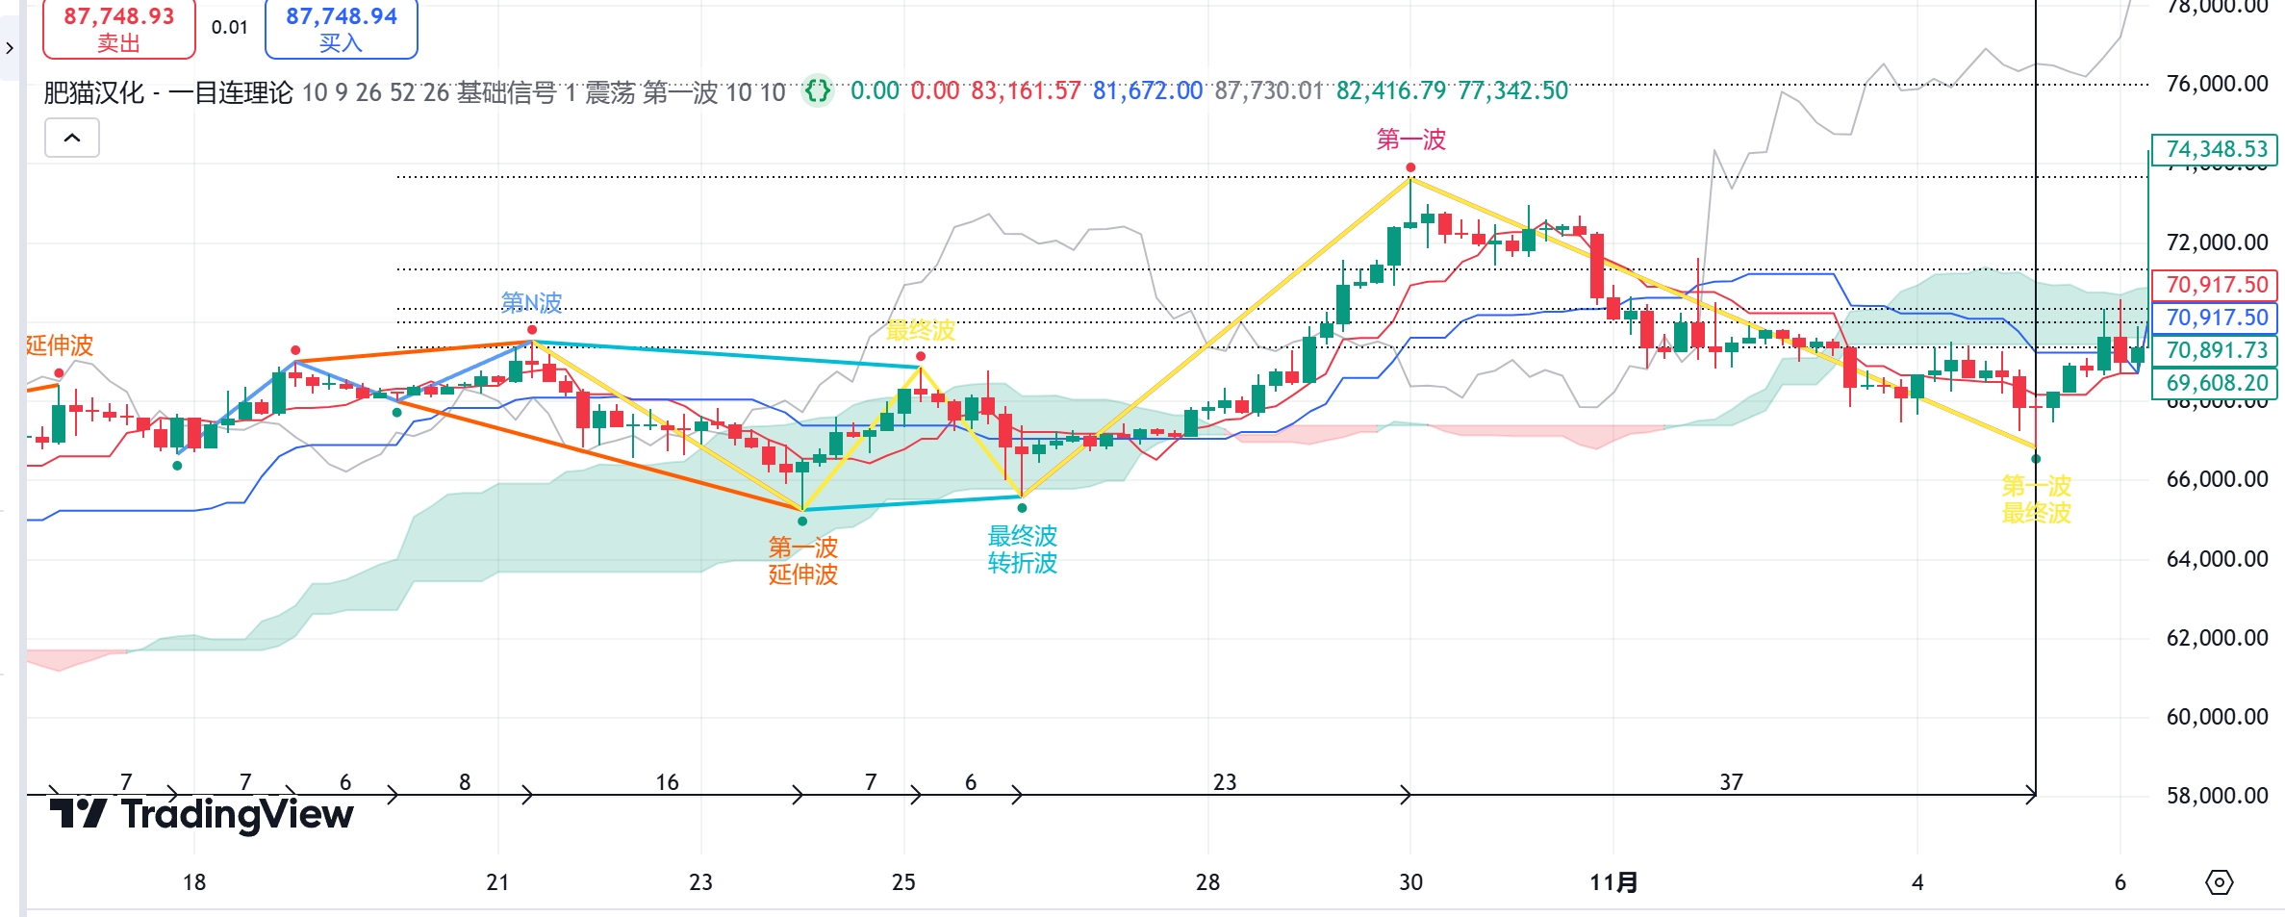Click the 58,000.00 price axis label
2285x917 pixels.
2217,796
